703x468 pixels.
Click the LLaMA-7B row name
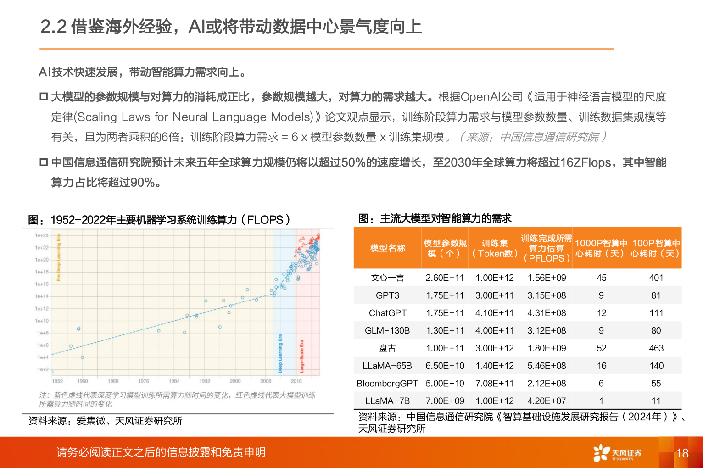(x=388, y=401)
